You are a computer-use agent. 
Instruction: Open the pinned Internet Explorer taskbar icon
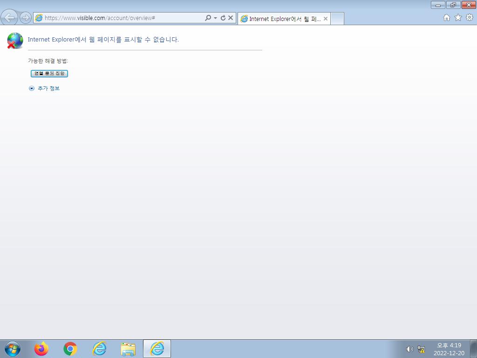[x=99, y=349]
